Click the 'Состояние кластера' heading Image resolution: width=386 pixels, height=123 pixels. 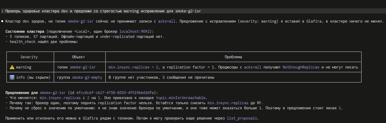[x=25, y=31]
